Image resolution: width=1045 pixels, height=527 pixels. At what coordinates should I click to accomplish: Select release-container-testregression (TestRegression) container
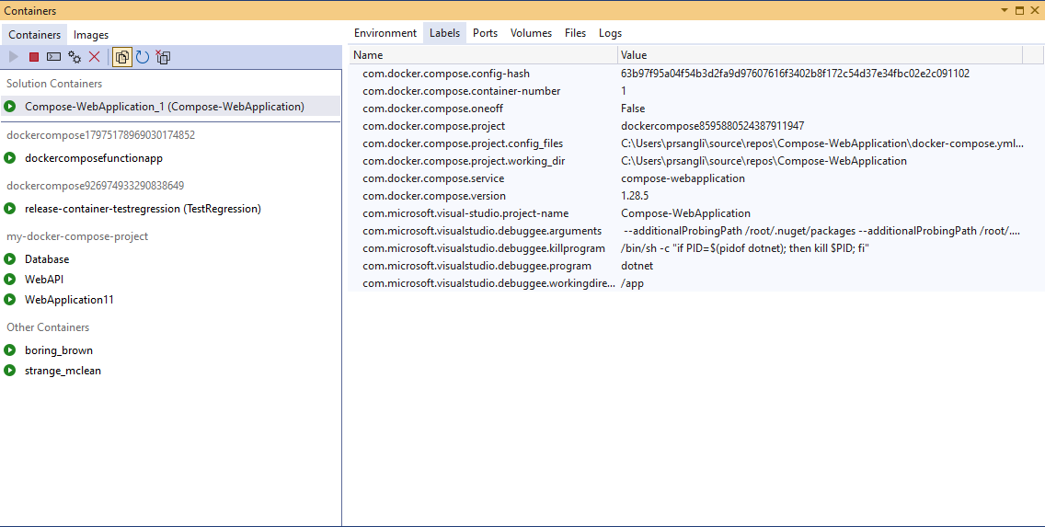(x=143, y=209)
